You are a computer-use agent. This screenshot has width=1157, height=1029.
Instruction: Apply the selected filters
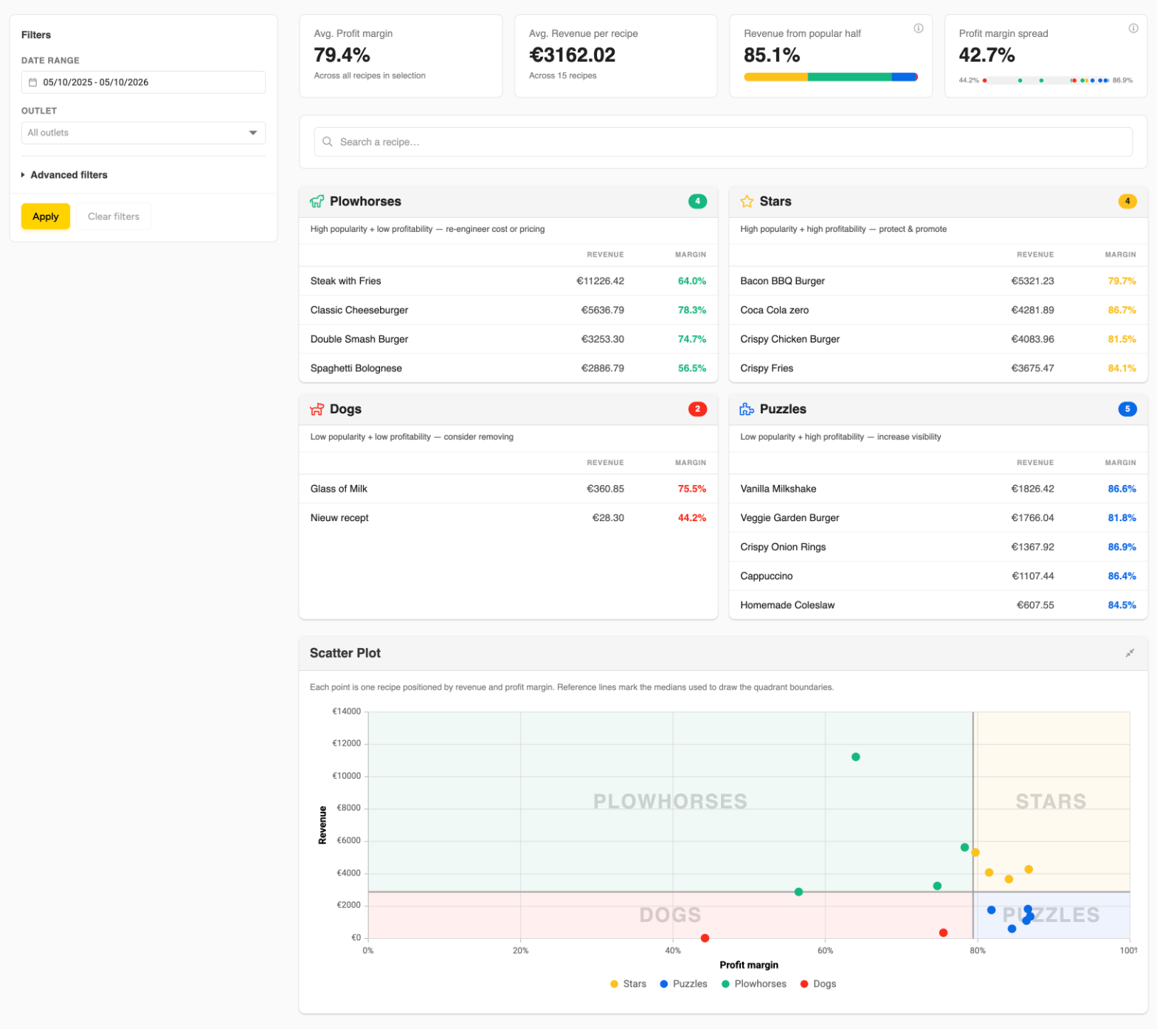tap(46, 216)
